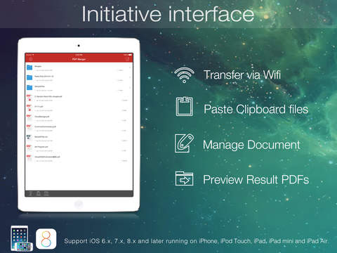Click the 'Manage Document' text
The height and width of the screenshot is (253, 337).
[251, 145]
